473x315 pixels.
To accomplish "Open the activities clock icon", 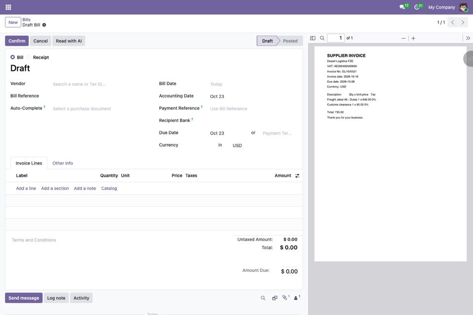I will (417, 7).
